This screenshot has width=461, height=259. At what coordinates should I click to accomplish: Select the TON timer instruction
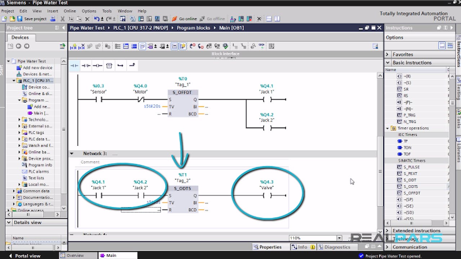point(407,147)
